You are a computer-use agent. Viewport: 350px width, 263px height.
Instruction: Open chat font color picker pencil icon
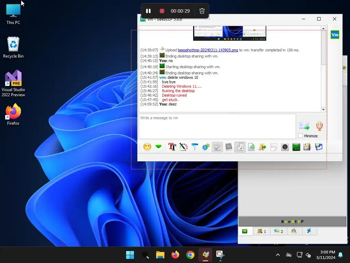pyautogui.click(x=183, y=147)
